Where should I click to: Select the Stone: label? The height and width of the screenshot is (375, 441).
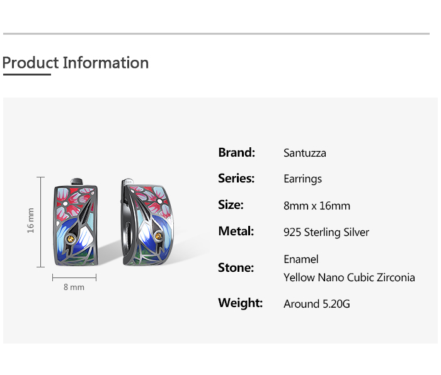236,268
